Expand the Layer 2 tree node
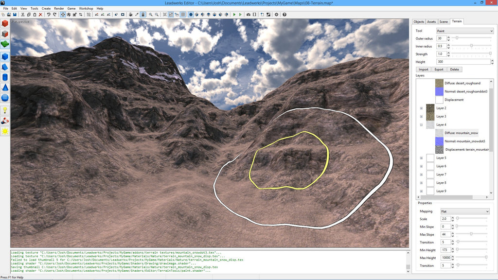 pyautogui.click(x=421, y=108)
